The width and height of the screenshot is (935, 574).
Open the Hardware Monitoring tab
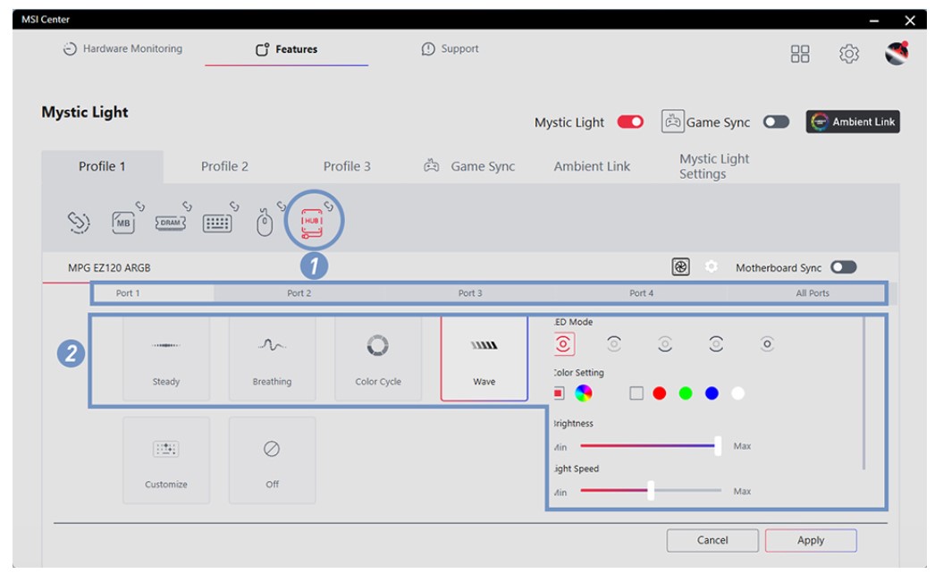(122, 49)
